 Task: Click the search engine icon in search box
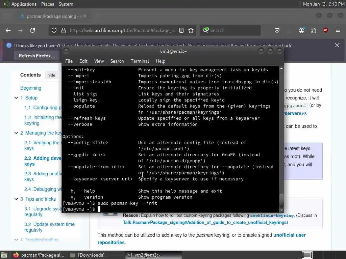(x=206, y=30)
